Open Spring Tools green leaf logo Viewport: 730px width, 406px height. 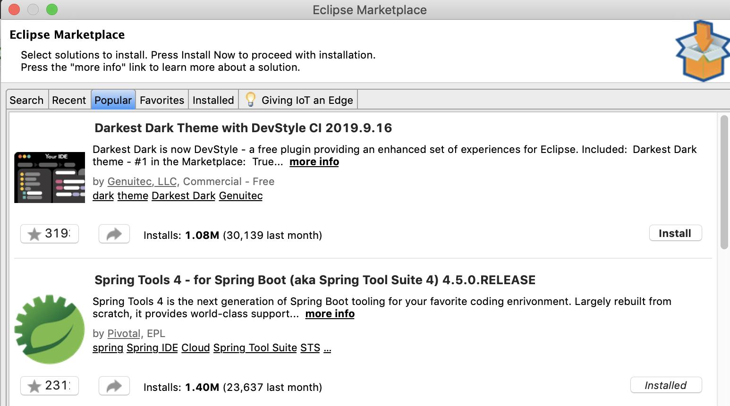tap(50, 330)
